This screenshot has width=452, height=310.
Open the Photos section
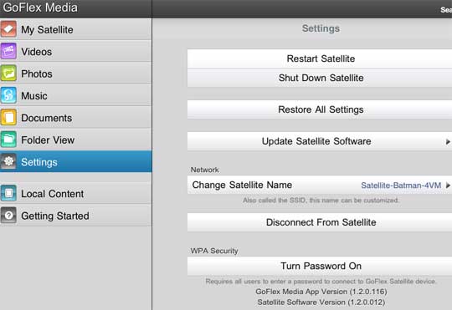[76, 74]
